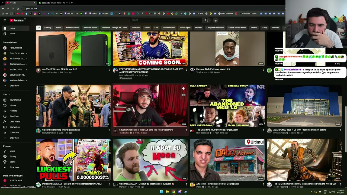Unmute the bobospider Stream browser tab

point(64,3)
